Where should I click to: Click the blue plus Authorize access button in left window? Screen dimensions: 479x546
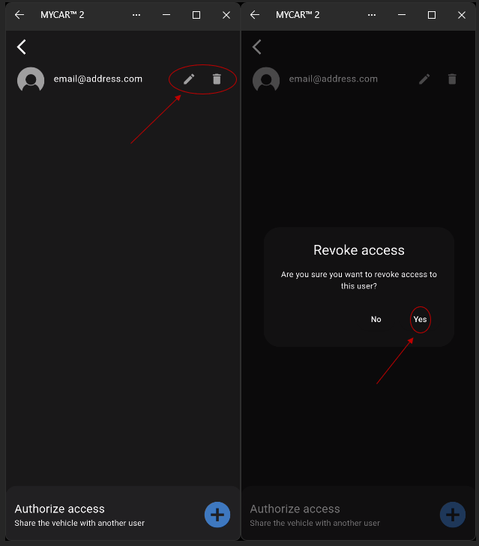[x=217, y=515]
